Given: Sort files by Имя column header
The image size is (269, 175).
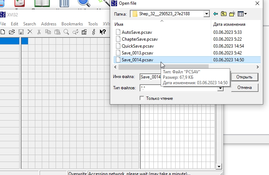Looking at the screenshot, I should tap(162, 24).
